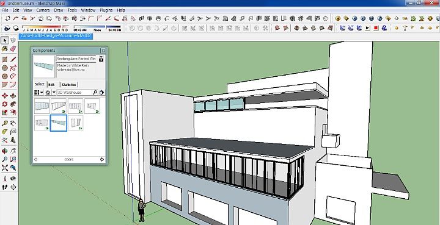
Task: Click the black play animation button
Action: coord(368,28)
